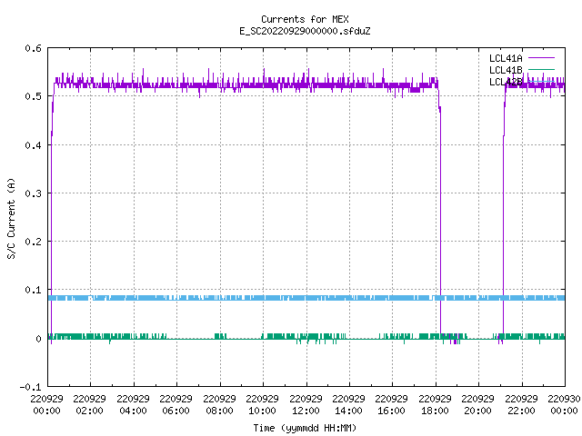Click the 220929 10:00 x-axis tick label
This screenshot has height=436, width=582.
click(x=262, y=404)
